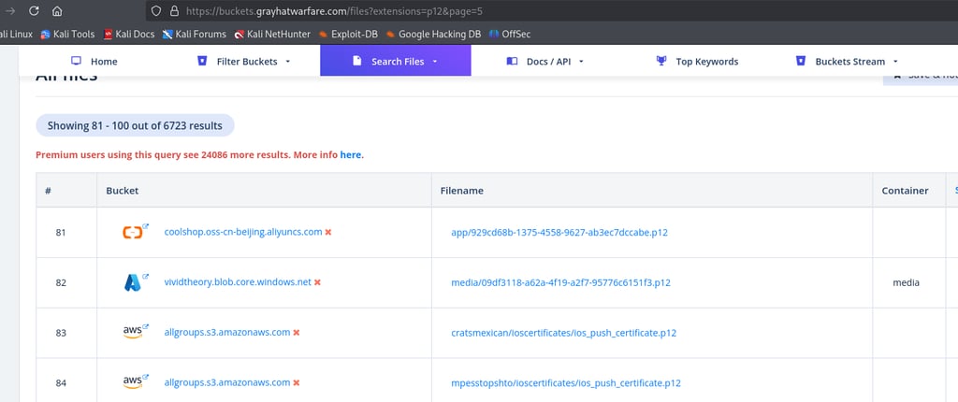Open the Exploit-DB bookmark
Viewport: 958px width, 402px height.
coord(347,35)
